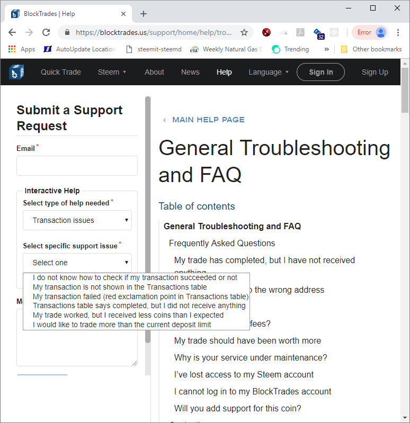Open the Frequently Asked Questions contents entry
This screenshot has width=410, height=423.
222,244
